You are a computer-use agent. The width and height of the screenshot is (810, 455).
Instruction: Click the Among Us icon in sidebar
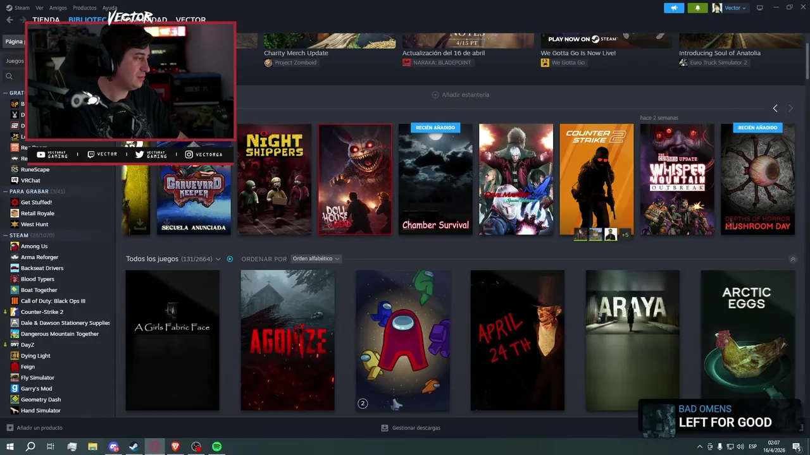(15, 246)
